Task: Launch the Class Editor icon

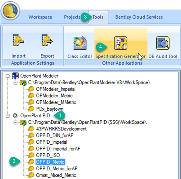Action: pos(80,43)
